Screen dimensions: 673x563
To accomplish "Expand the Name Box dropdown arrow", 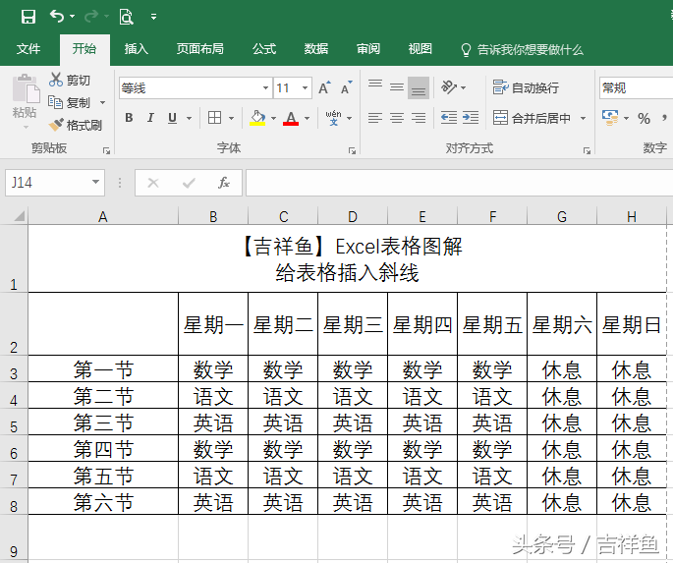I will coord(95,182).
